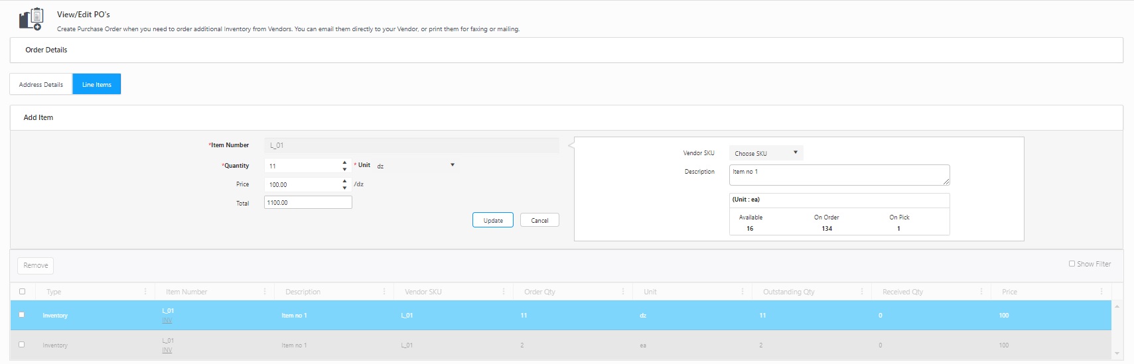1134x364 pixels.
Task: Select the Line Items tab
Action: [x=97, y=85]
